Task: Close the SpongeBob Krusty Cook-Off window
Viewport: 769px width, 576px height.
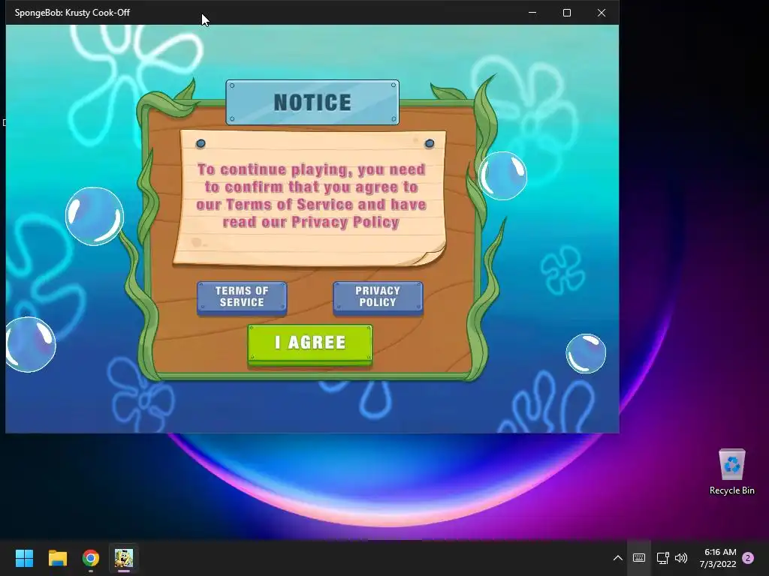Action: tap(602, 13)
